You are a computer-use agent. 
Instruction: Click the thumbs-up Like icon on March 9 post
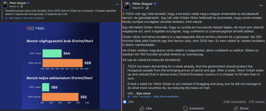click(x=142, y=108)
